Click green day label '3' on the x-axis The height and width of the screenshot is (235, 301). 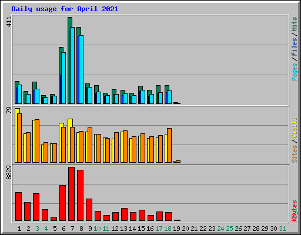click(x=37, y=229)
